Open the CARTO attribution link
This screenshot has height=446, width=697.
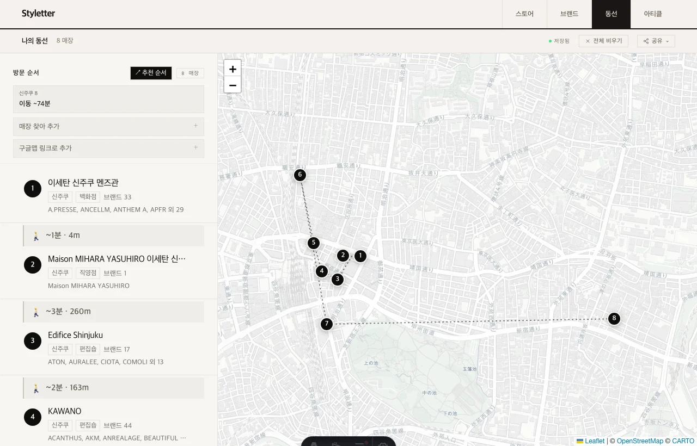click(x=683, y=441)
